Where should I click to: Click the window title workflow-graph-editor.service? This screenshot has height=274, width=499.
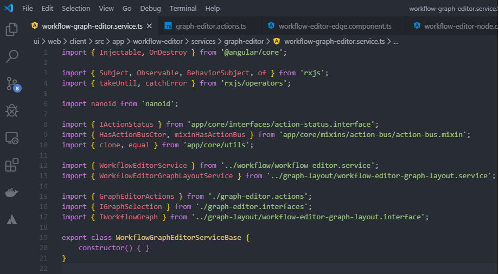454,9
